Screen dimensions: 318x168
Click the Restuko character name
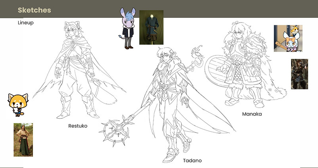pos(78,126)
